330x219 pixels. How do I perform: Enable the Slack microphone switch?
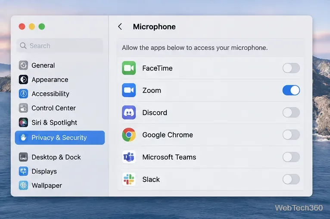[x=291, y=179]
